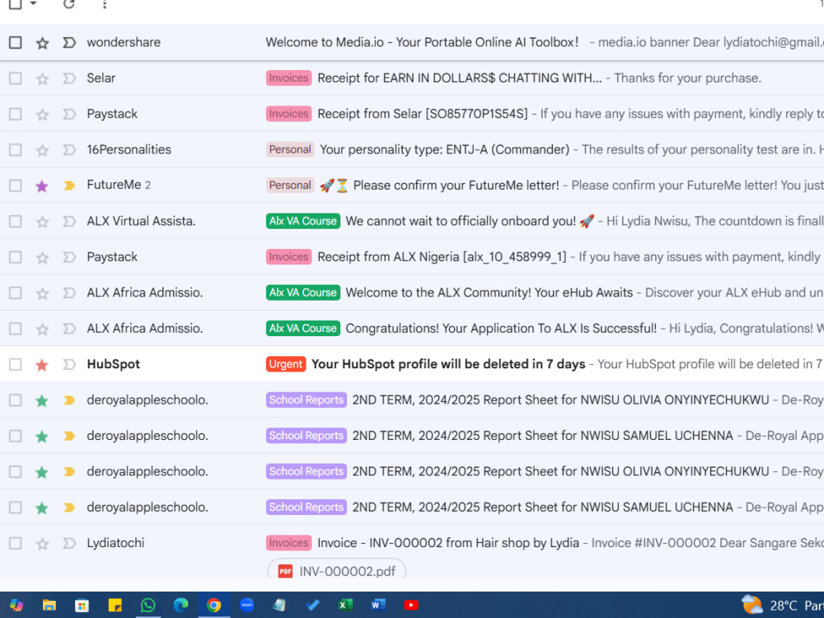Select the 16Personalities email checkbox
The image size is (824, 618).
click(x=15, y=150)
